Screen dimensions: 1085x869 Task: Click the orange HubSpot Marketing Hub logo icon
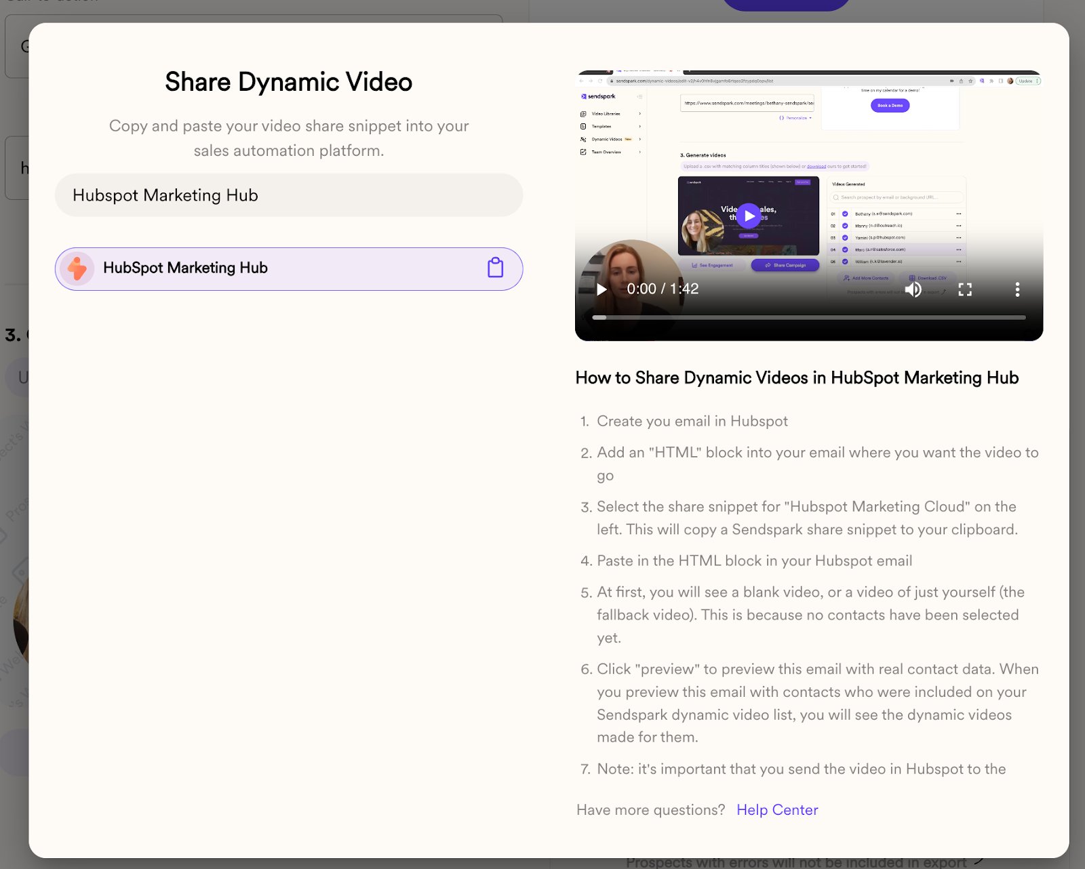(77, 268)
